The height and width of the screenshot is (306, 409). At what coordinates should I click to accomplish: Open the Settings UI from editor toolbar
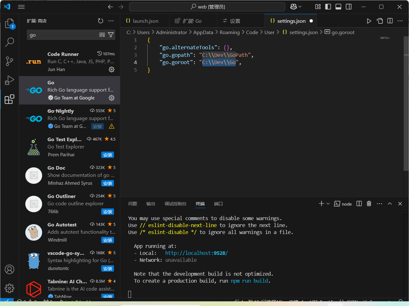click(380, 21)
